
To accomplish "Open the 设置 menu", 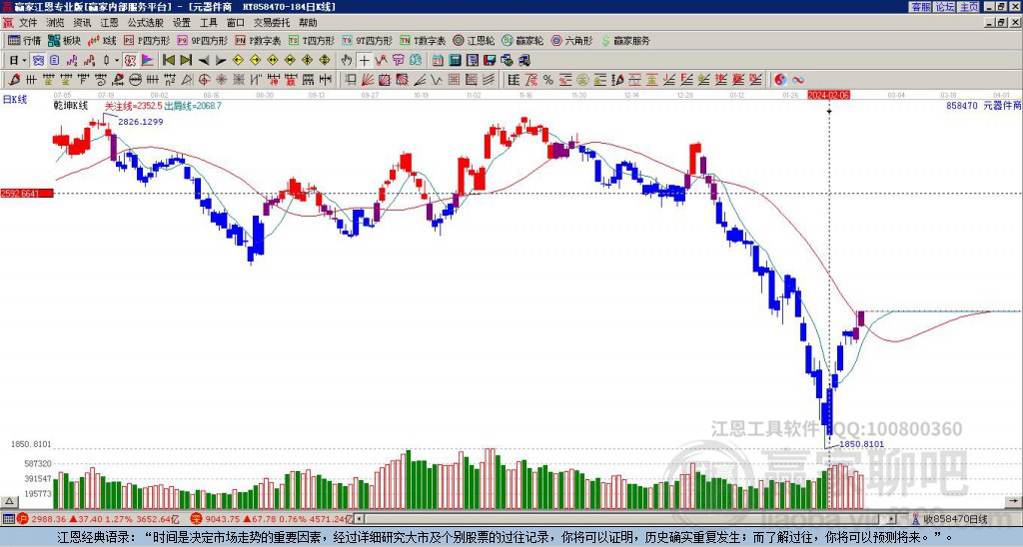I will (x=182, y=23).
